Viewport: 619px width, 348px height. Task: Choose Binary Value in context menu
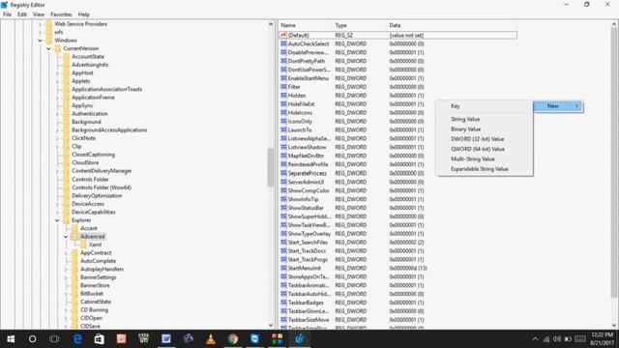pyautogui.click(x=465, y=129)
